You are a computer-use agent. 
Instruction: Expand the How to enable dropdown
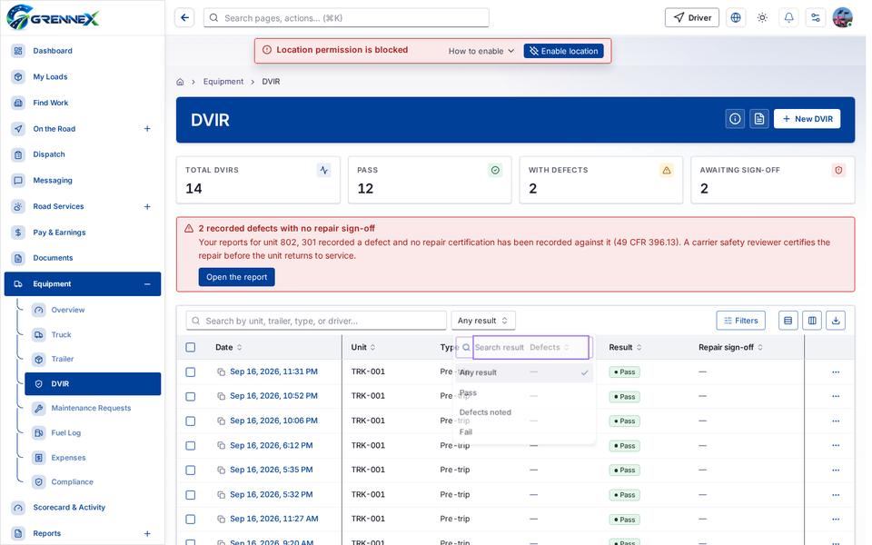tap(481, 51)
